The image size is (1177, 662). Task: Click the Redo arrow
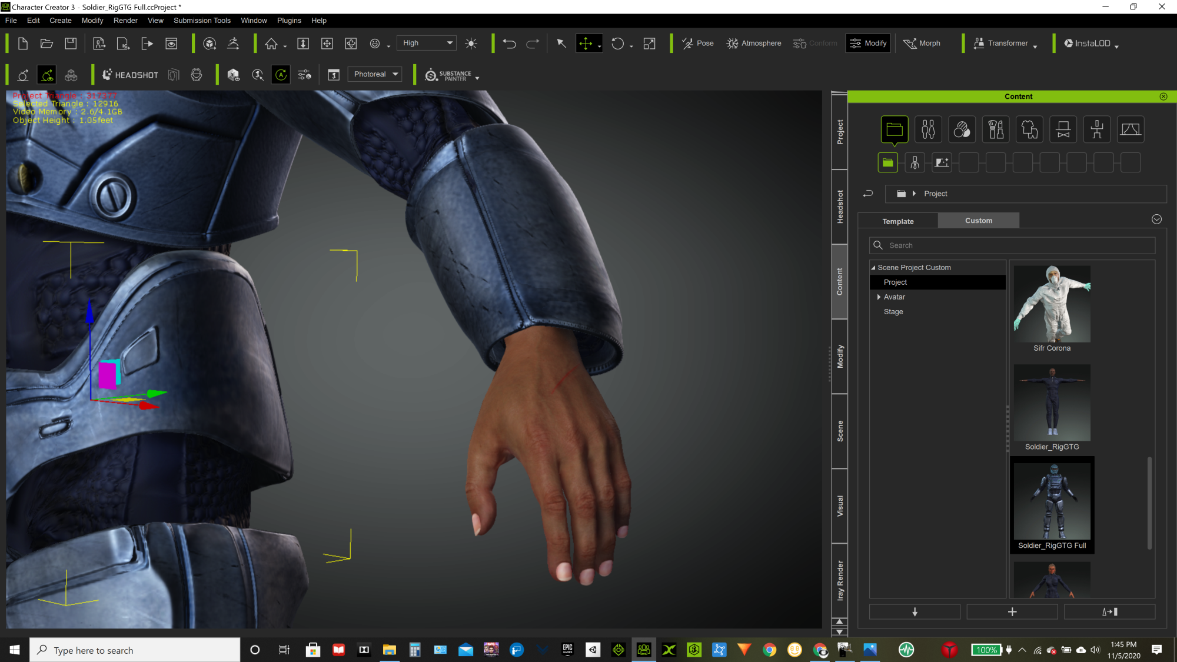coord(533,44)
